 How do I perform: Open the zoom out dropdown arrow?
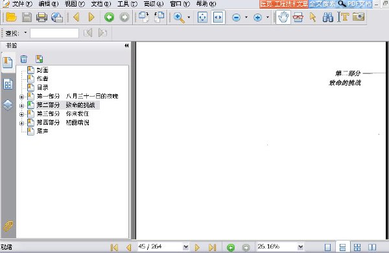tap(246, 18)
